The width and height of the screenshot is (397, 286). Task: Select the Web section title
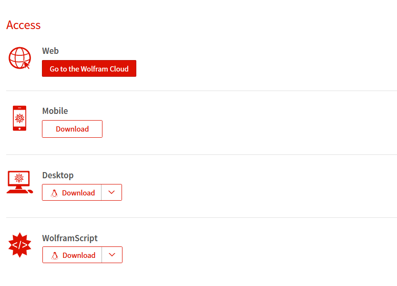[x=51, y=51]
